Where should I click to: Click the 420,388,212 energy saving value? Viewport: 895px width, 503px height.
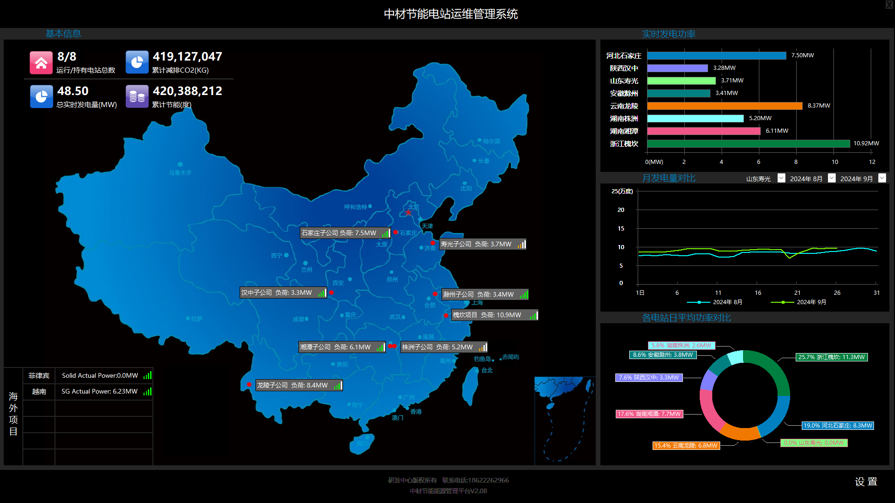187,91
